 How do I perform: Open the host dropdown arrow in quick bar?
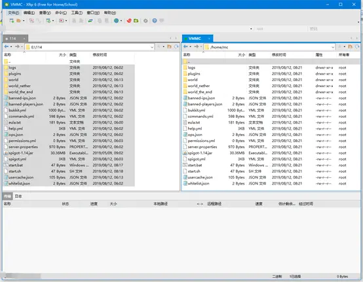pyautogui.click(x=251, y=29)
